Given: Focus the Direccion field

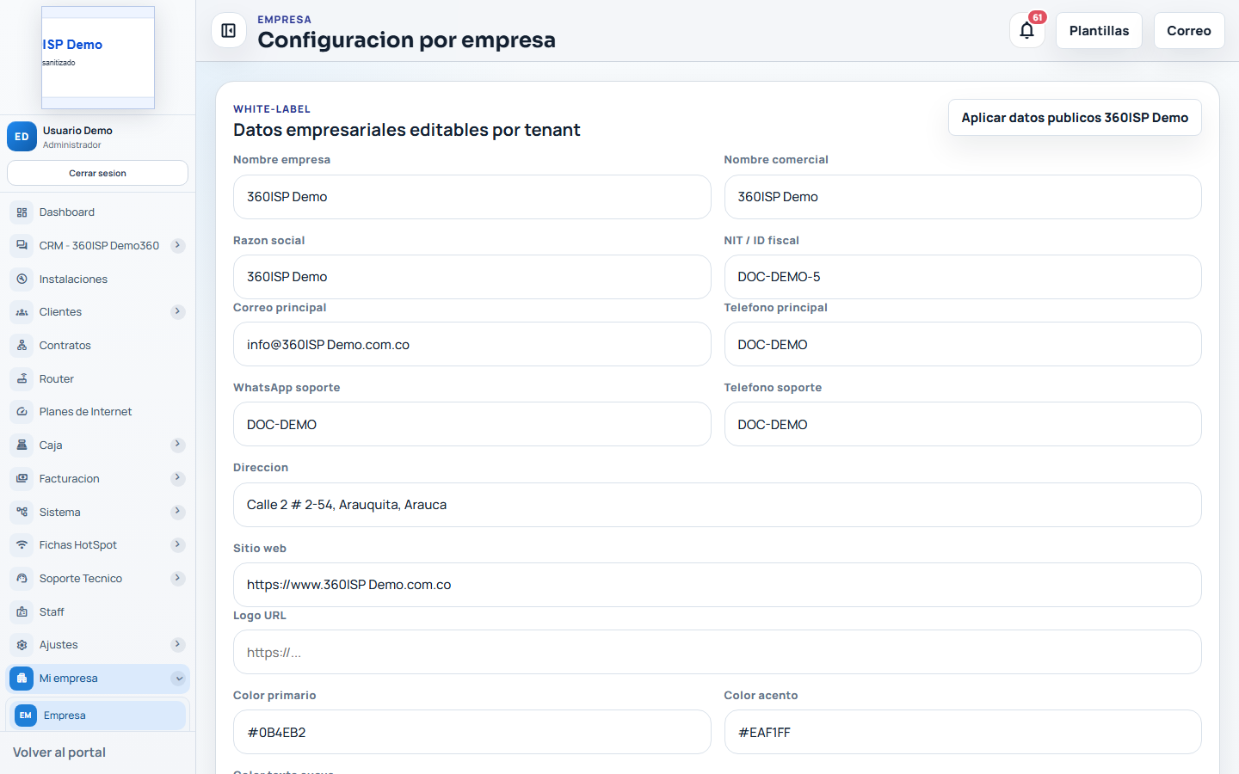Looking at the screenshot, I should tap(718, 505).
